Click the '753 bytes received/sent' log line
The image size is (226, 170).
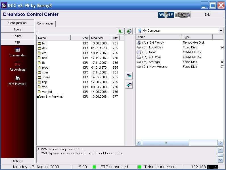[x=80, y=153]
